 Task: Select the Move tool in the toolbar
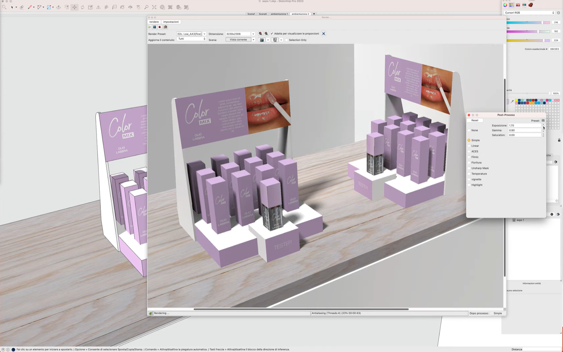pyautogui.click(x=74, y=7)
